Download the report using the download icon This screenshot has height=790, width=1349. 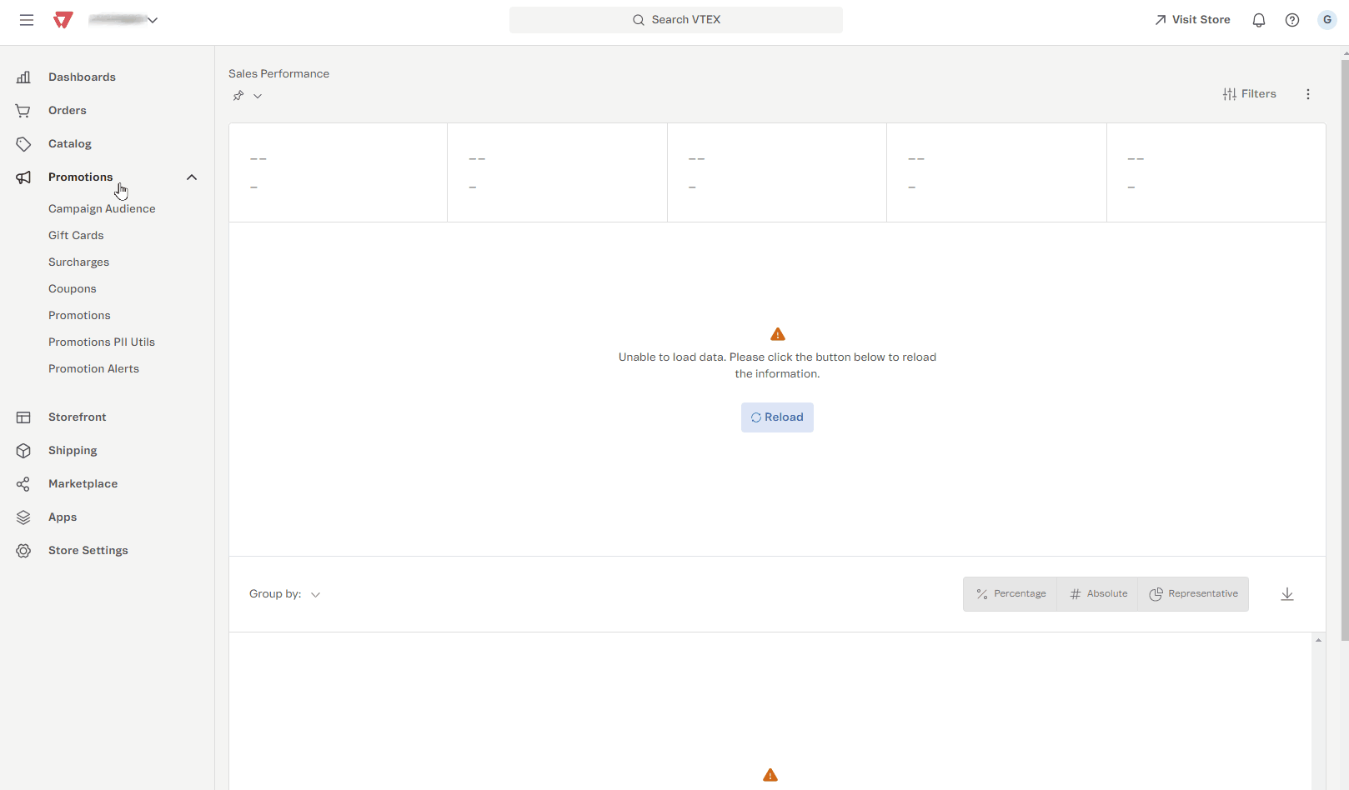pos(1287,594)
